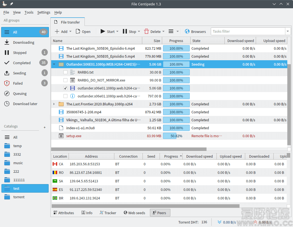
Task: Open the Start button dropdown arrow
Action: click(117, 31)
